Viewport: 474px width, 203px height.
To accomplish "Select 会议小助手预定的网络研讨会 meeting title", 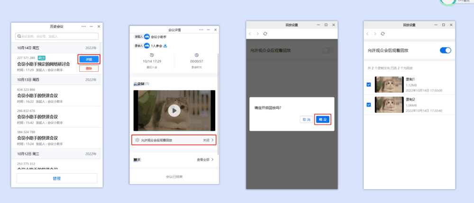I will pos(44,64).
